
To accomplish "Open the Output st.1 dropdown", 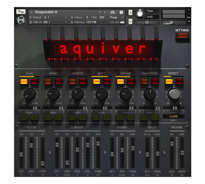I will 66,17.
